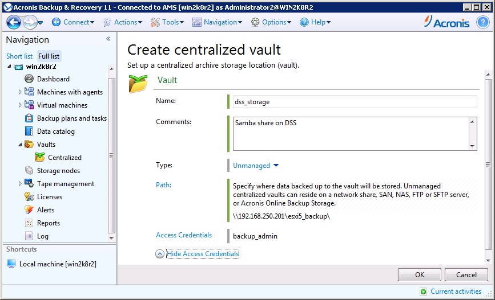Switch to the Short list tab
The height and width of the screenshot is (300, 495).
(x=19, y=56)
